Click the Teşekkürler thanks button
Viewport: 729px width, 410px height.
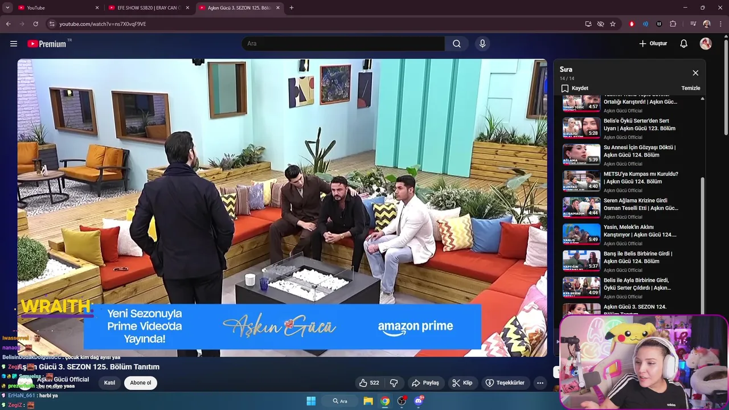(505, 383)
